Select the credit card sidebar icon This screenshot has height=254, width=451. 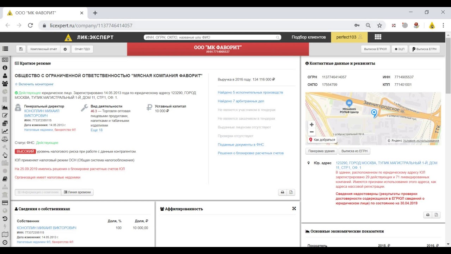click(5, 203)
